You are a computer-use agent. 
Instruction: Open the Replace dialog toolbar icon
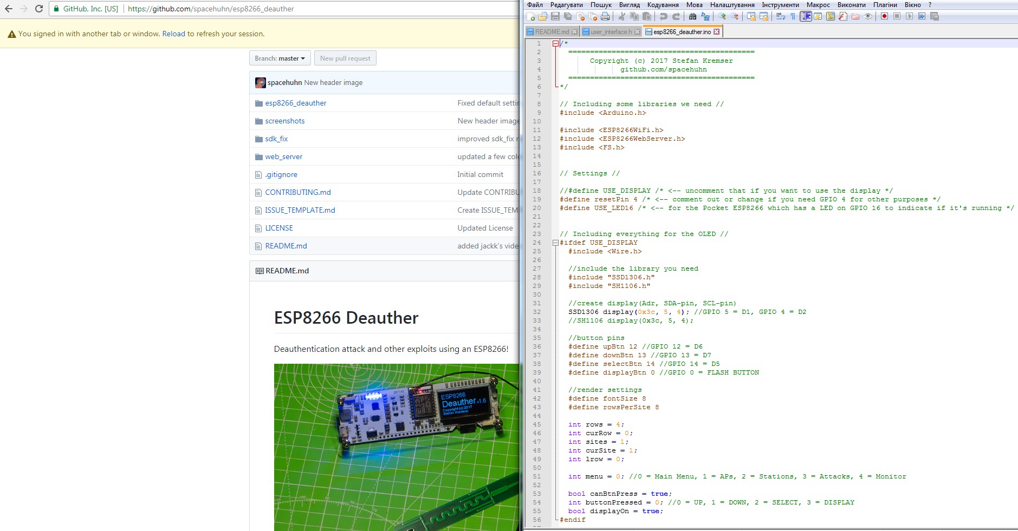705,16
